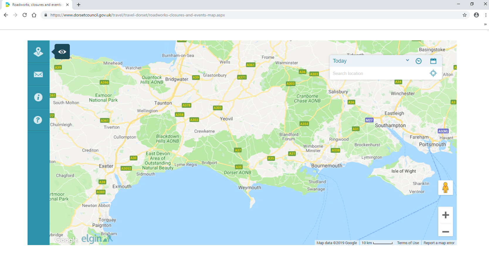Image resolution: width=489 pixels, height=255 pixels.
Task: Open the browser profile icon
Action: click(x=476, y=15)
